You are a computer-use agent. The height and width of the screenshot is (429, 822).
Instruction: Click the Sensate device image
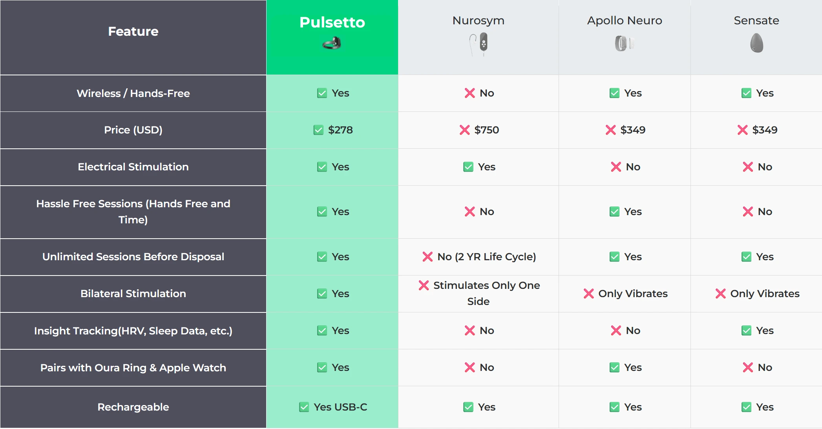pos(756,43)
